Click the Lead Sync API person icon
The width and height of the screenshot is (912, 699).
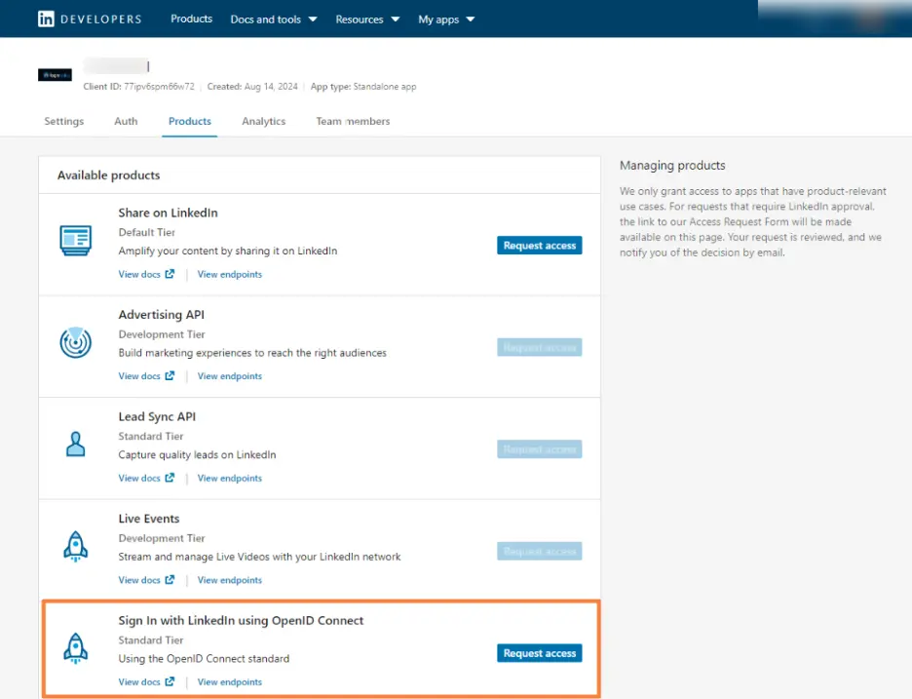pyautogui.click(x=76, y=445)
